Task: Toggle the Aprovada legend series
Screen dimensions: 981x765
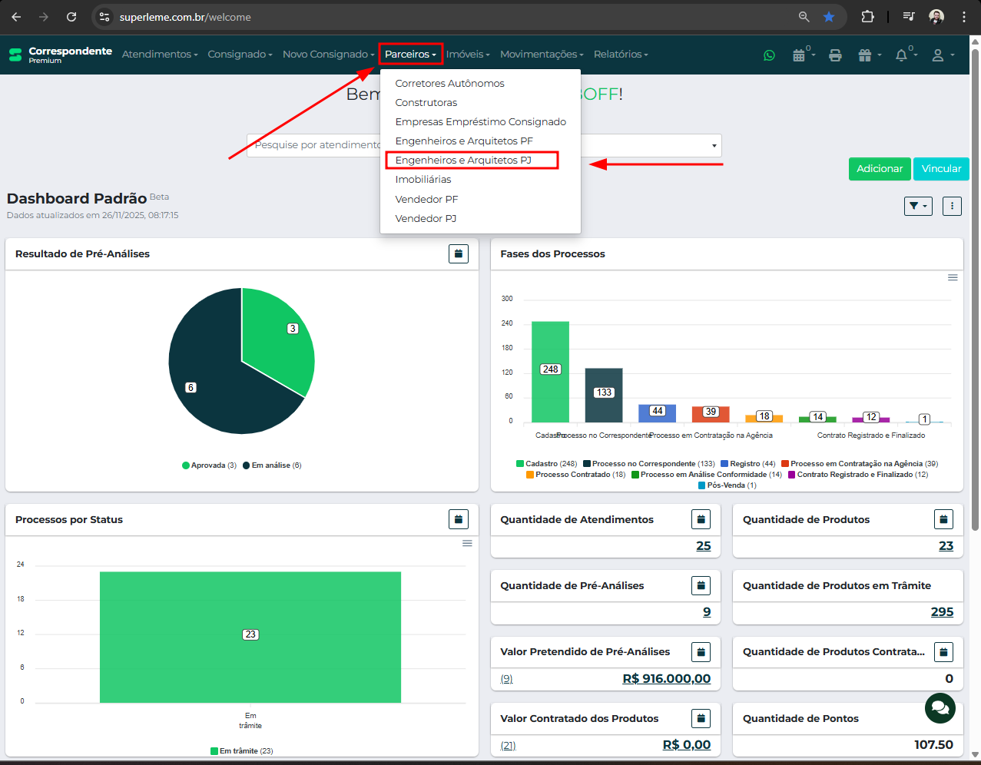Action: tap(209, 465)
